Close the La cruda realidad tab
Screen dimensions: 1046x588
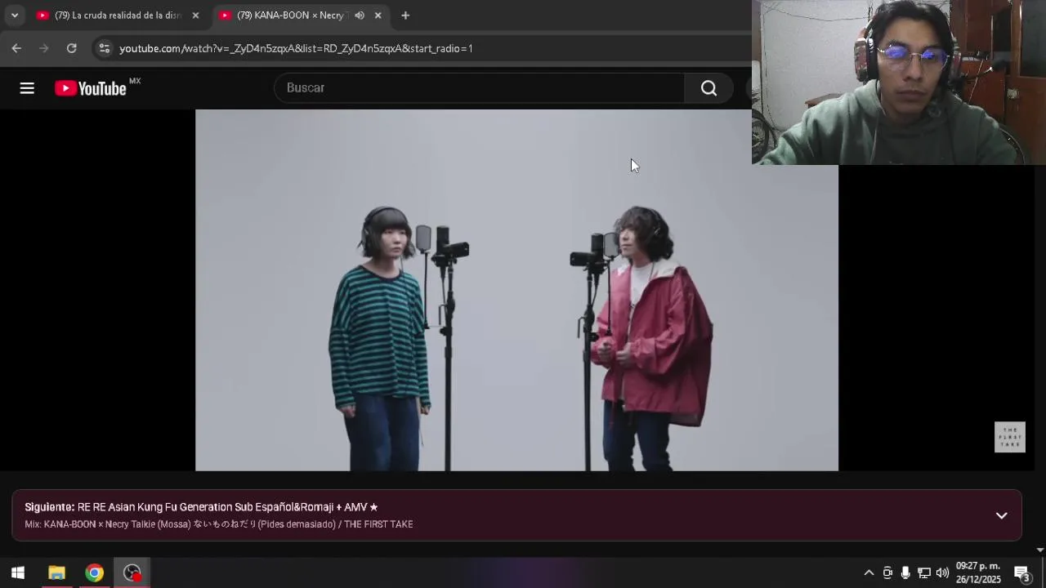[x=195, y=16]
